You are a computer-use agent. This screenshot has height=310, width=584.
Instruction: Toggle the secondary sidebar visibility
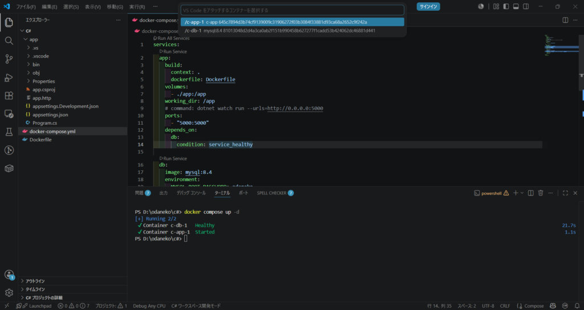pos(526,6)
